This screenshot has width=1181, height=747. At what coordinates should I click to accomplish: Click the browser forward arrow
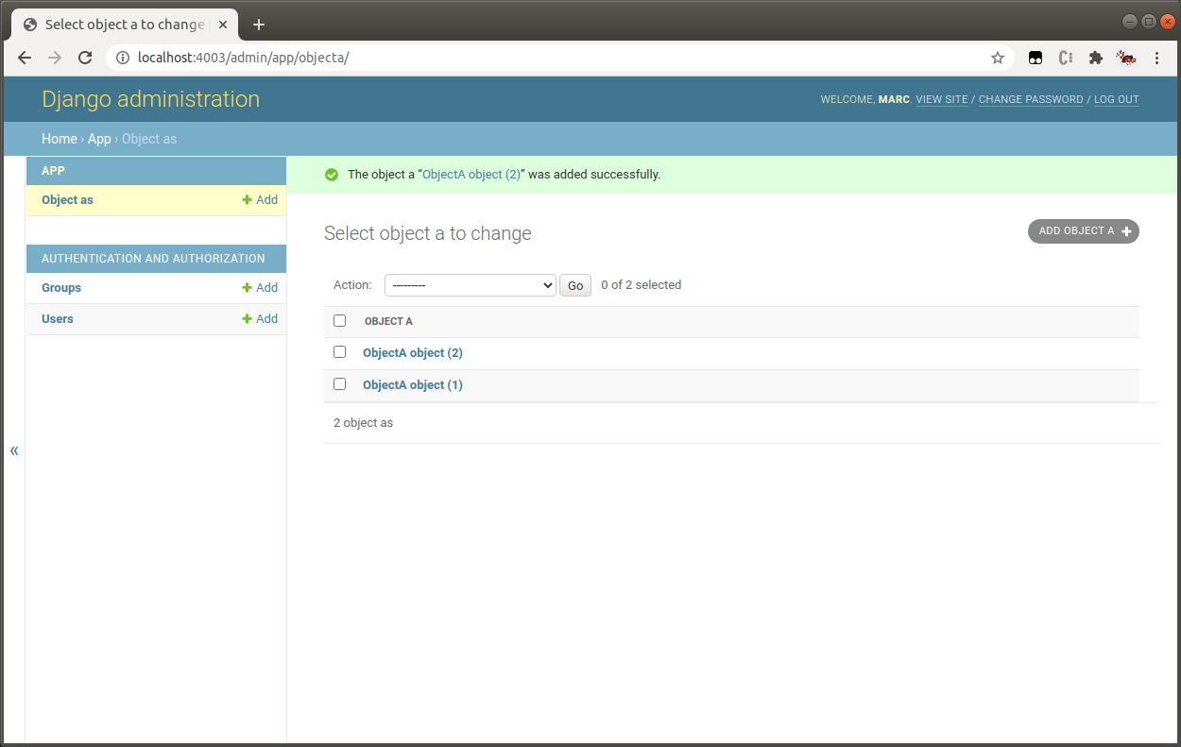click(55, 58)
